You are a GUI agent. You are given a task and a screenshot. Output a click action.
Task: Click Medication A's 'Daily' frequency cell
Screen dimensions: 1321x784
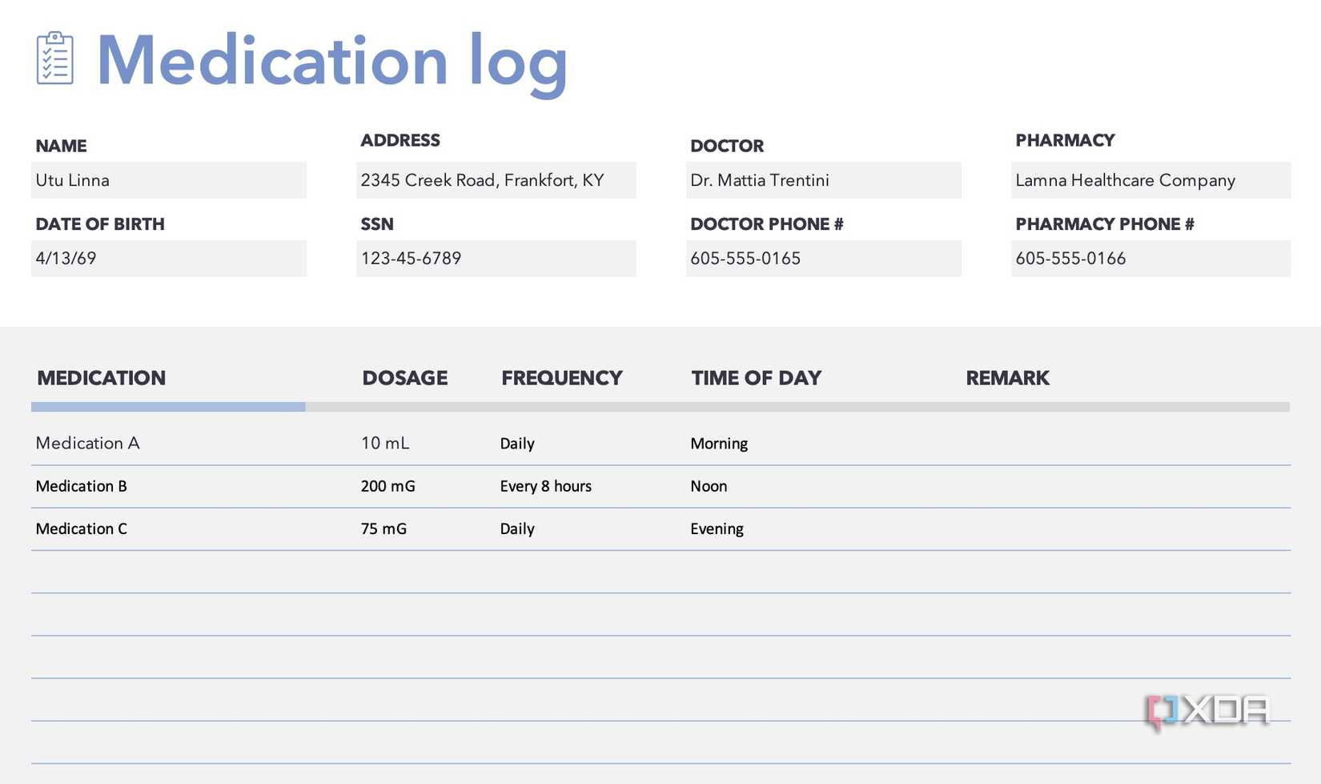coord(517,444)
